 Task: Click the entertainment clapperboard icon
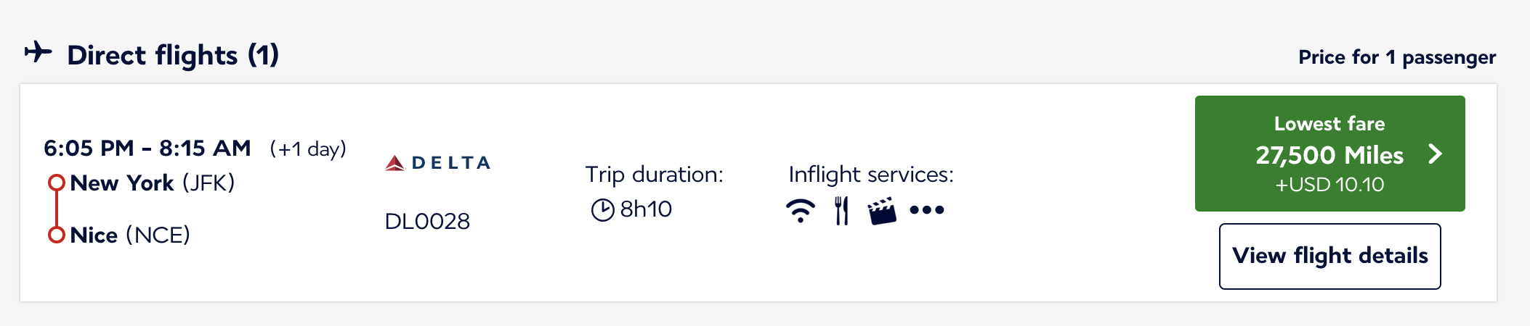point(882,211)
